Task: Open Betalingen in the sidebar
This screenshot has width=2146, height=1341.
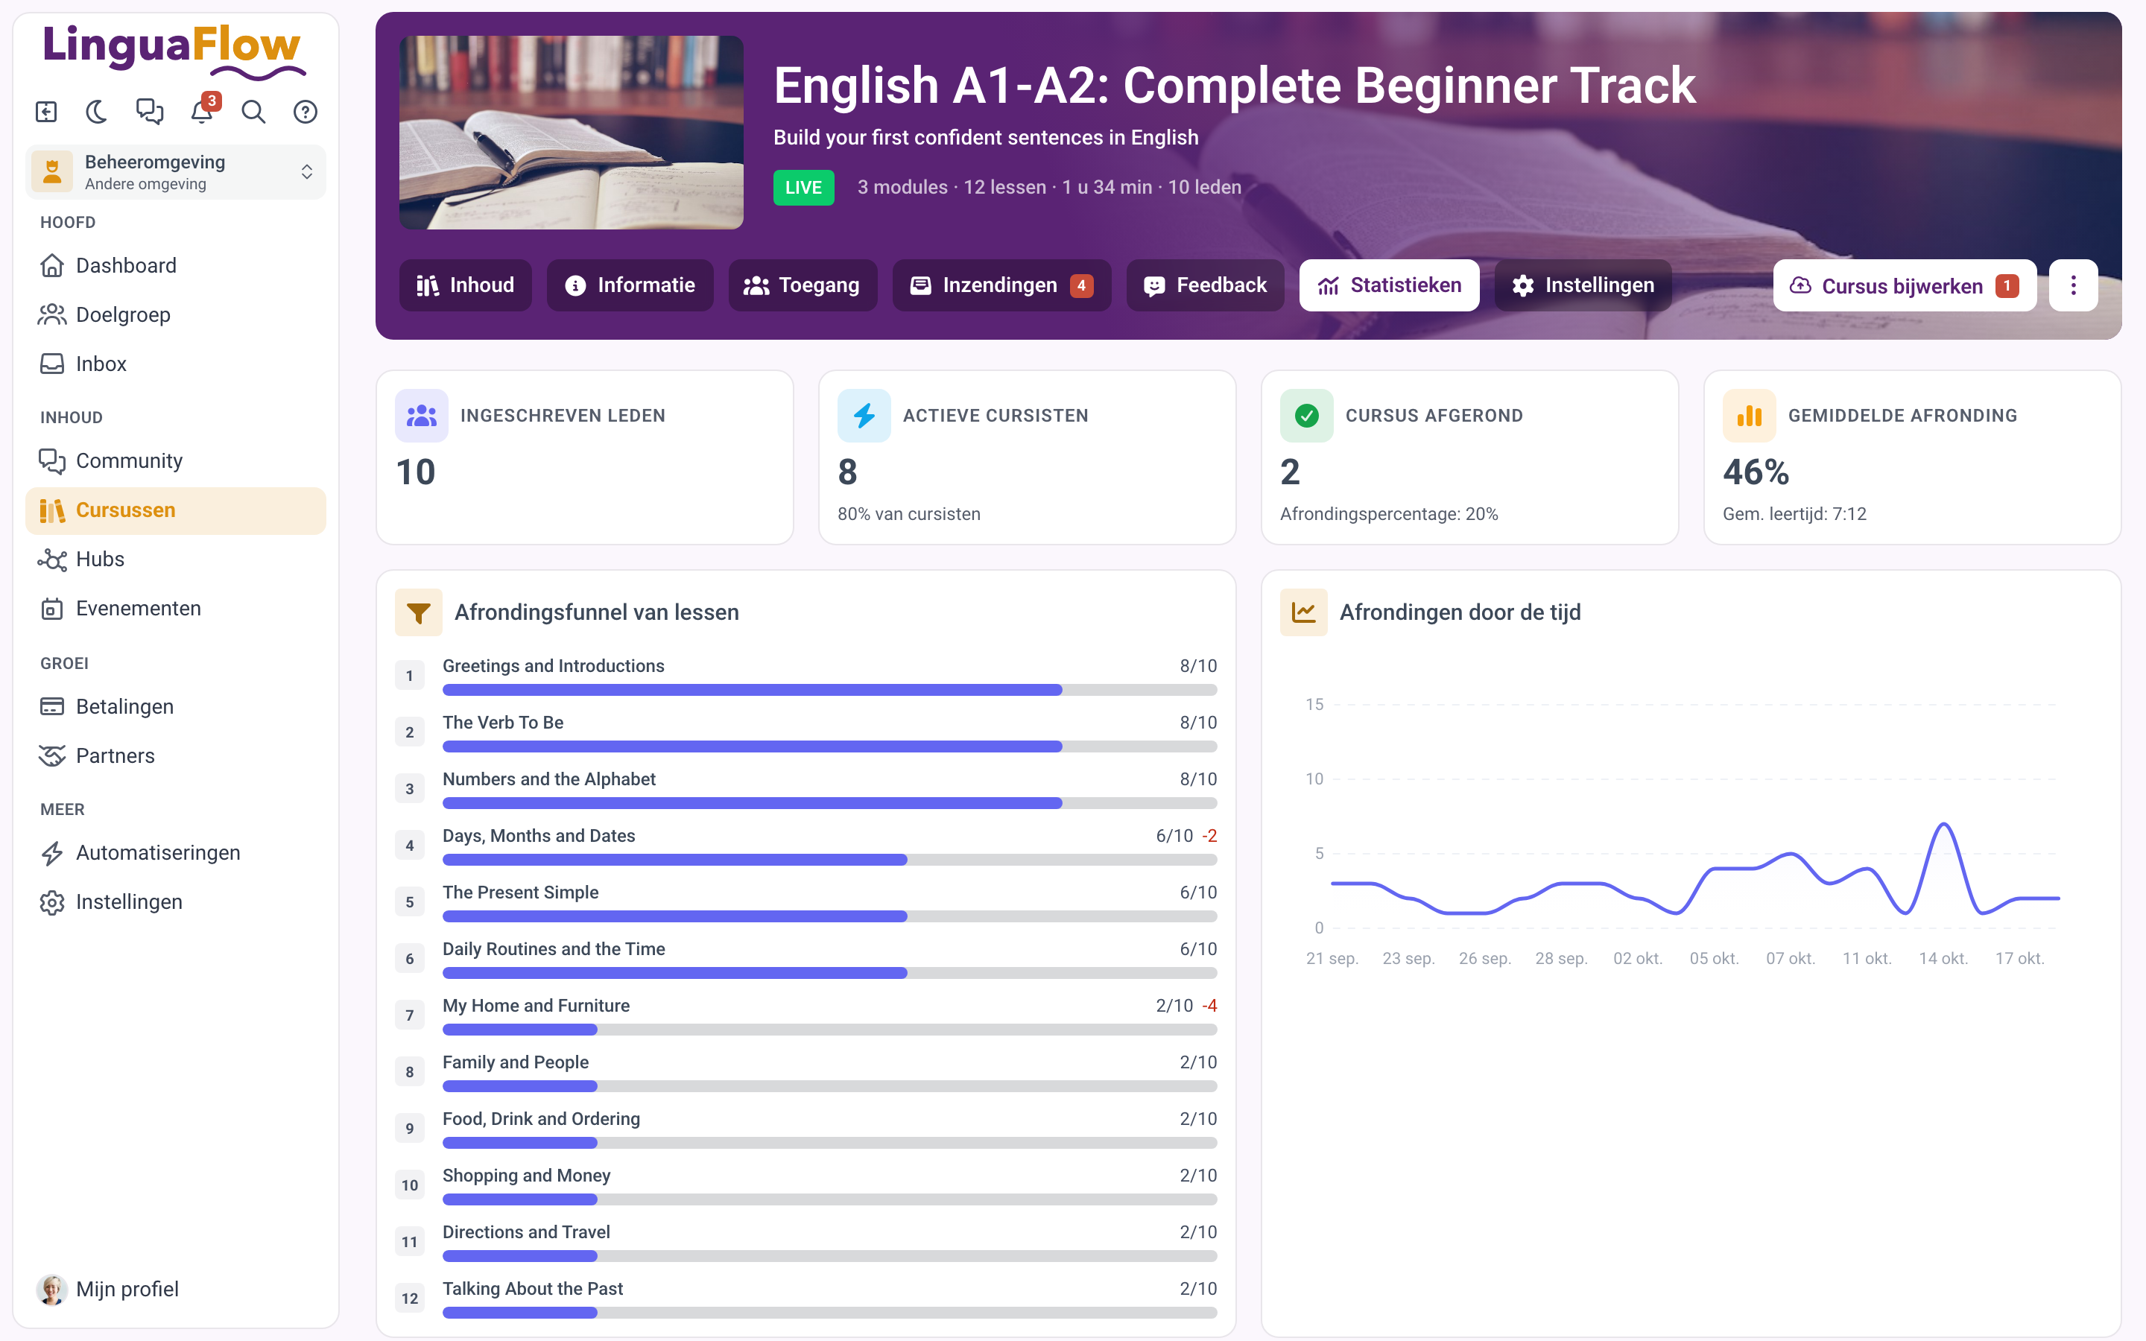Action: [x=176, y=706]
